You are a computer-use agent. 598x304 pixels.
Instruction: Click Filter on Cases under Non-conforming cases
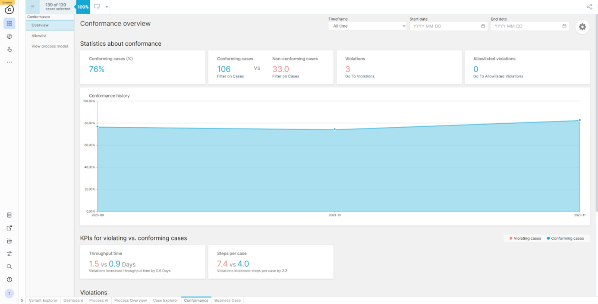pyautogui.click(x=285, y=76)
